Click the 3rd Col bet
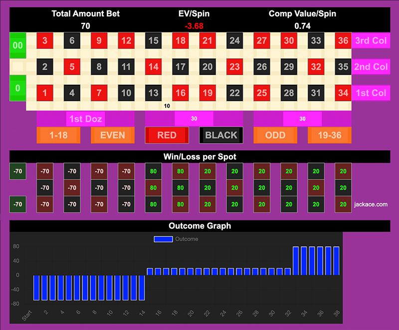The width and height of the screenshot is (399, 330). [x=371, y=41]
